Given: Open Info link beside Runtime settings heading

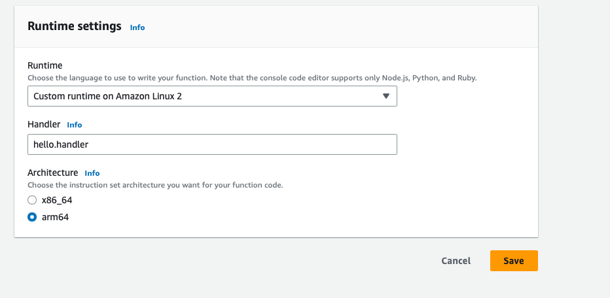Looking at the screenshot, I should [x=137, y=27].
